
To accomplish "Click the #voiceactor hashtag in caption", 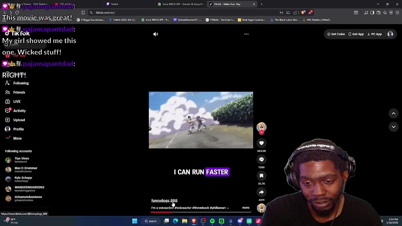I will [183, 208].
